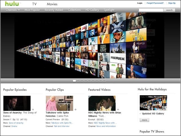This screenshot has height=136, width=181.
Task: Select the eighth carousel slide indicator
Action: coord(100,81)
